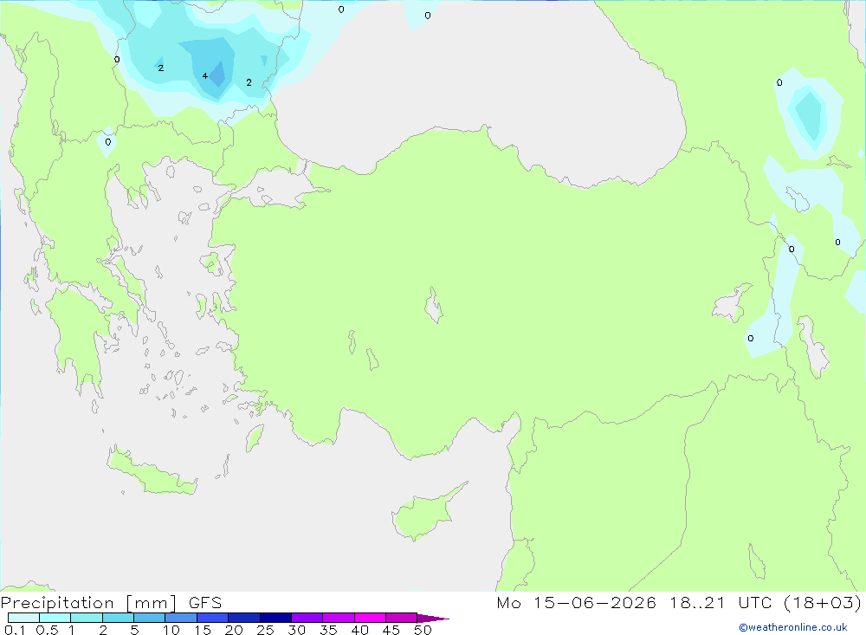
Task: Click the legend label '10'
Action: coord(171,630)
